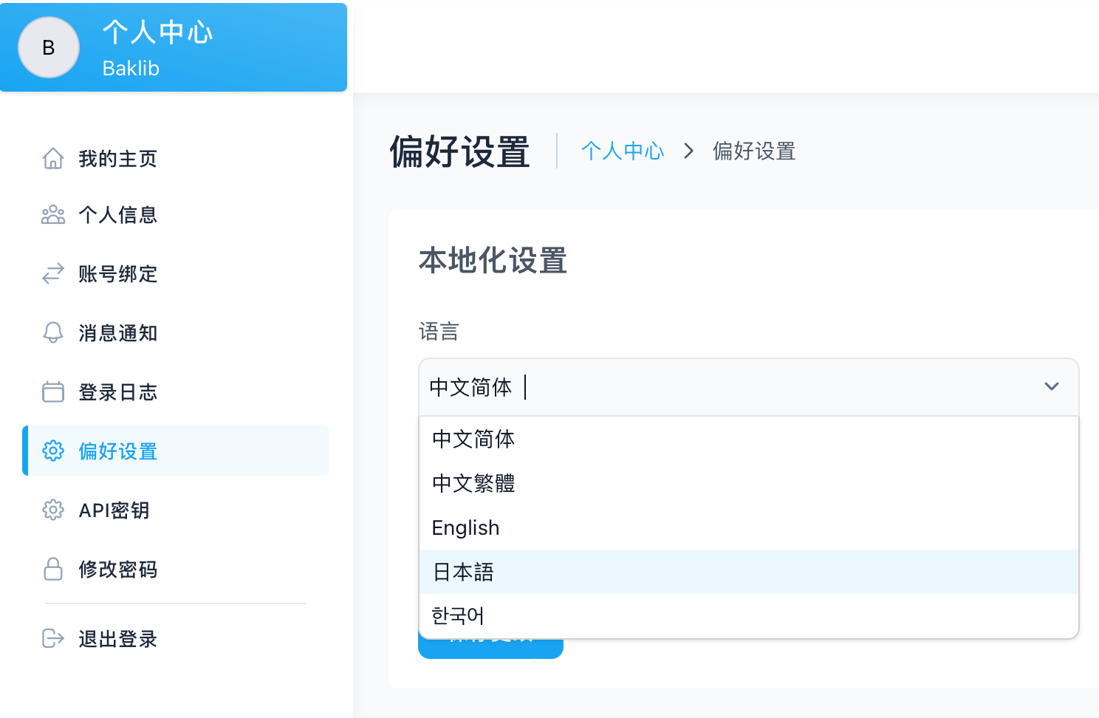
Task: Open the 消息通知 menu item
Action: 117,332
